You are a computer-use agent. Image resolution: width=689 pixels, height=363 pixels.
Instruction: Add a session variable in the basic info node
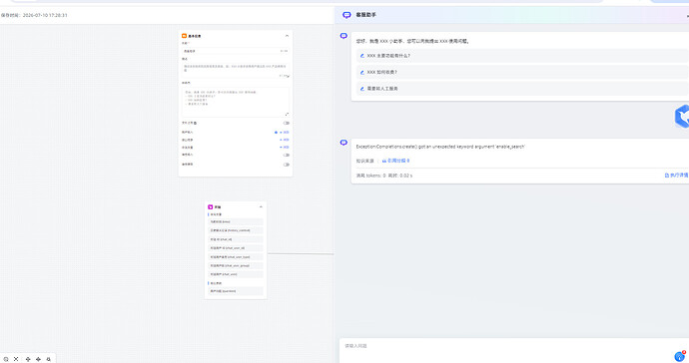285,148
